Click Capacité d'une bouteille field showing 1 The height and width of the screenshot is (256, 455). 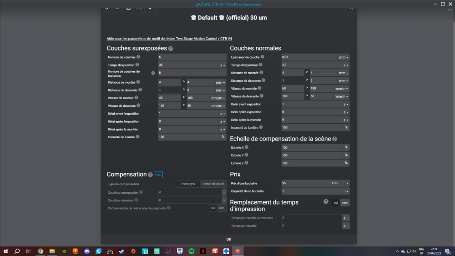(312, 191)
